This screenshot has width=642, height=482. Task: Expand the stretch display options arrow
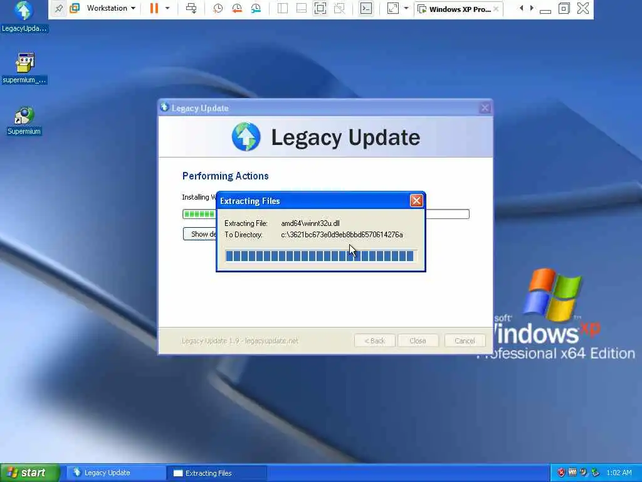(406, 8)
